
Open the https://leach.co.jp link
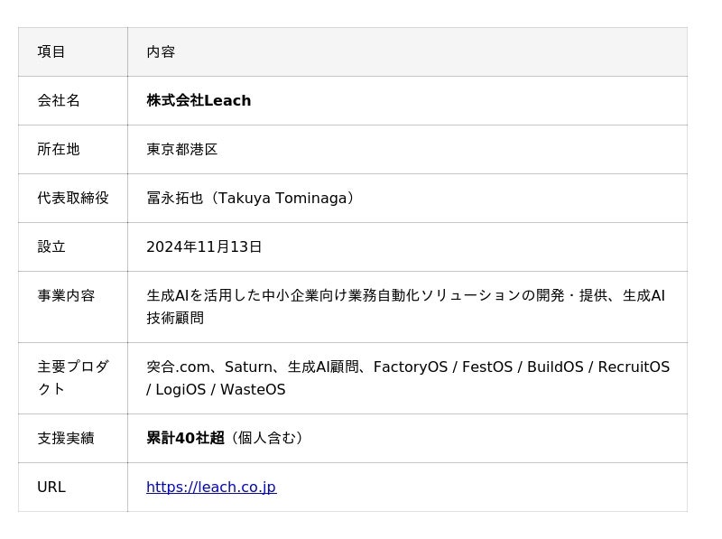(x=211, y=488)
